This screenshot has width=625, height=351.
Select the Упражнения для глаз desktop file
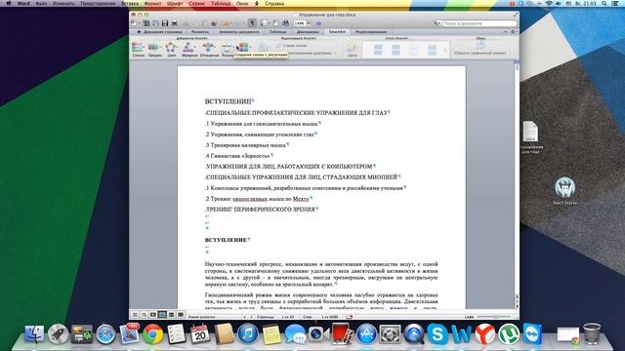click(530, 137)
